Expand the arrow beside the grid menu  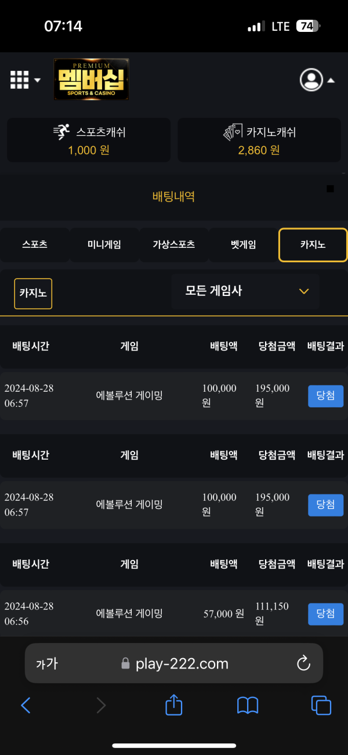38,80
